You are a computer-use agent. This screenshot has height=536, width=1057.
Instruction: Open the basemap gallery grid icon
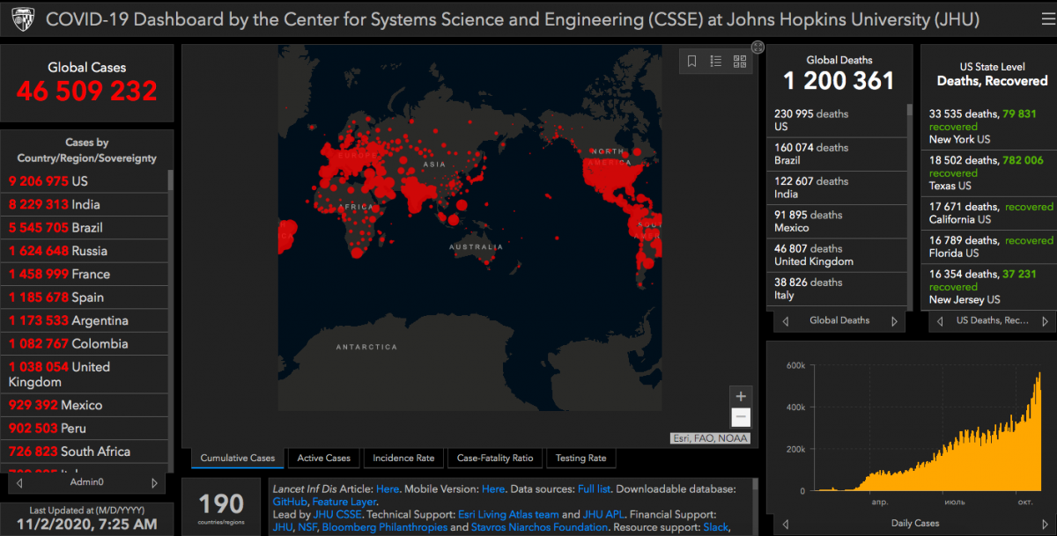740,61
